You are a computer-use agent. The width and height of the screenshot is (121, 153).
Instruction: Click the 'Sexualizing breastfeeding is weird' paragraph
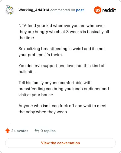(x=62, y=52)
